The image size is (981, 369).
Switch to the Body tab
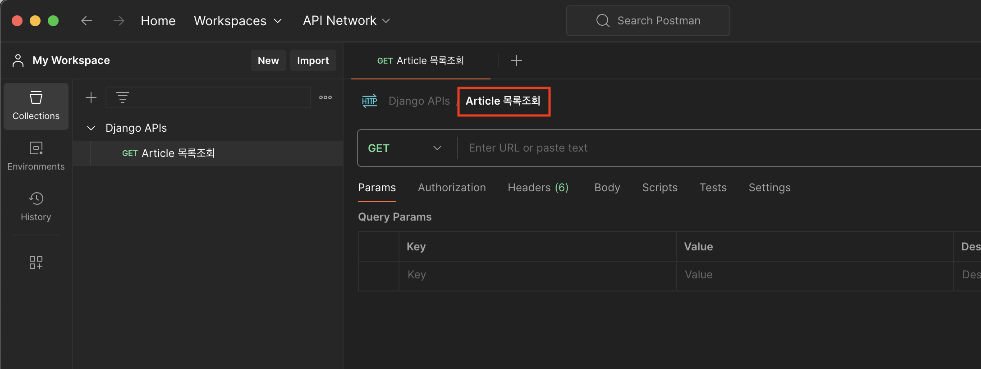(x=607, y=188)
